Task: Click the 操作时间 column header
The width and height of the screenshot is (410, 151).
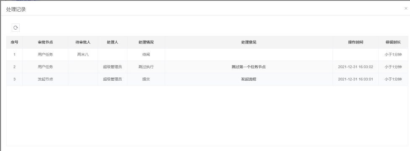Action: point(356,42)
